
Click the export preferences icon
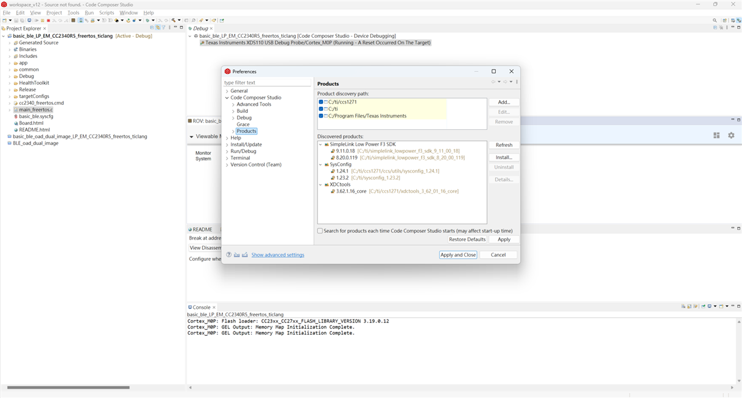245,255
